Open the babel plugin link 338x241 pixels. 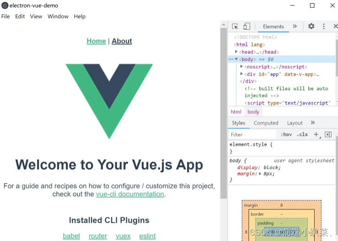[71, 236]
